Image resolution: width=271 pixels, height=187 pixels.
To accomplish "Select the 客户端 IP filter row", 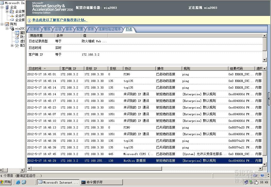I will pyautogui.click(x=145, y=55).
